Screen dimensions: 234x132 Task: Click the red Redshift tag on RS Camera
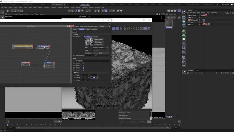tap(206, 15)
